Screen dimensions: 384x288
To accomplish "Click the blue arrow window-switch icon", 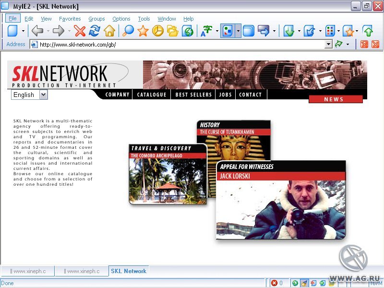I will point(264,31).
